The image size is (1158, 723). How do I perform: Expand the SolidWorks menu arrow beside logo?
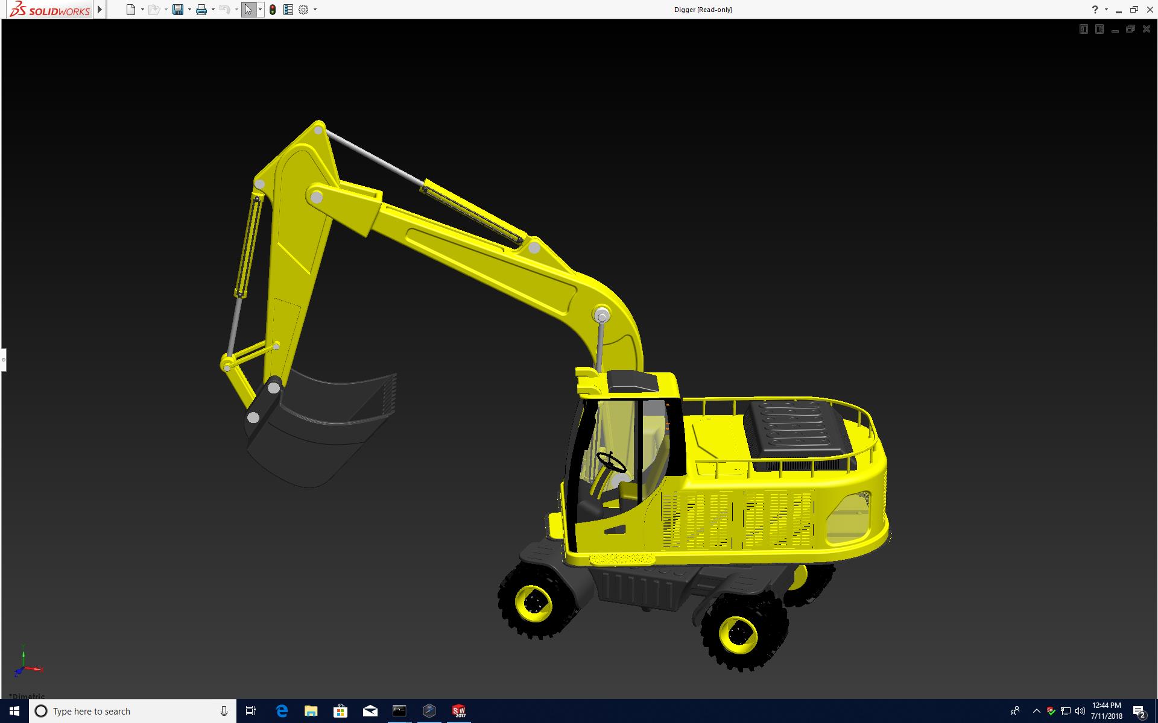tap(100, 10)
